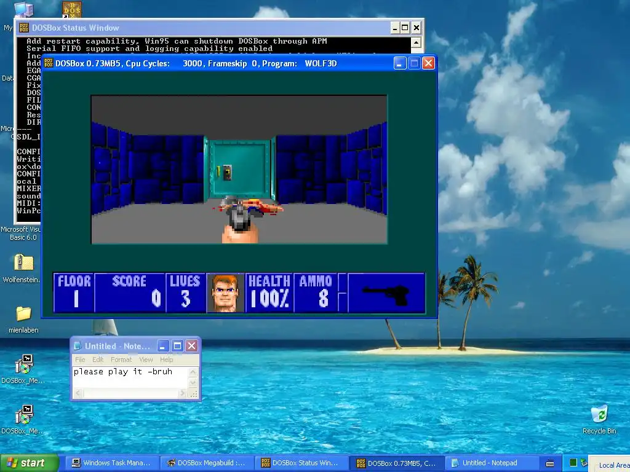The image size is (630, 472).
Task: Open Notepad Edit menu
Action: (98, 360)
